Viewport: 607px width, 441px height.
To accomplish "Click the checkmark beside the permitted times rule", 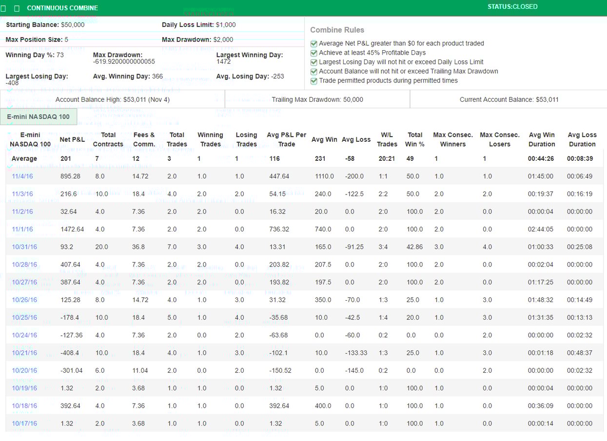I will coord(314,81).
